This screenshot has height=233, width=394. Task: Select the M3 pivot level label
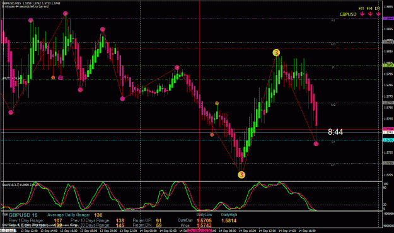[x=333, y=44]
